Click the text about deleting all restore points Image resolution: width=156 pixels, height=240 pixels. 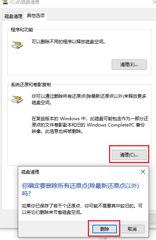(89, 99)
